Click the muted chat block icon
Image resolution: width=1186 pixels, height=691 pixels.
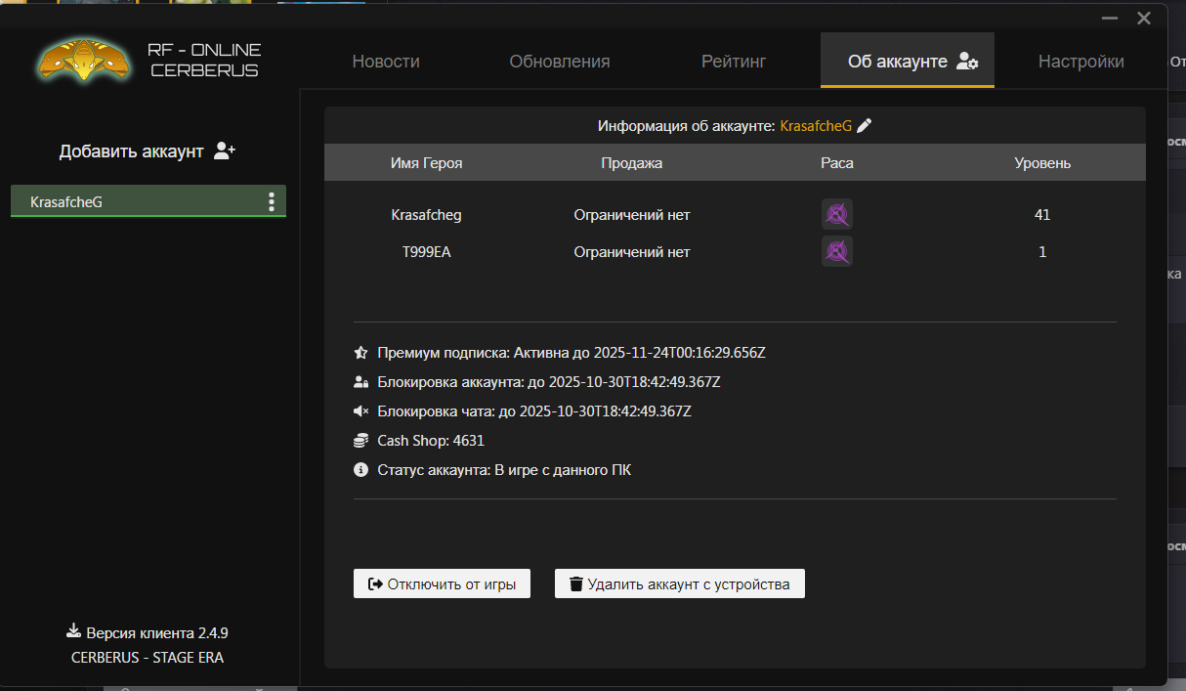point(360,411)
